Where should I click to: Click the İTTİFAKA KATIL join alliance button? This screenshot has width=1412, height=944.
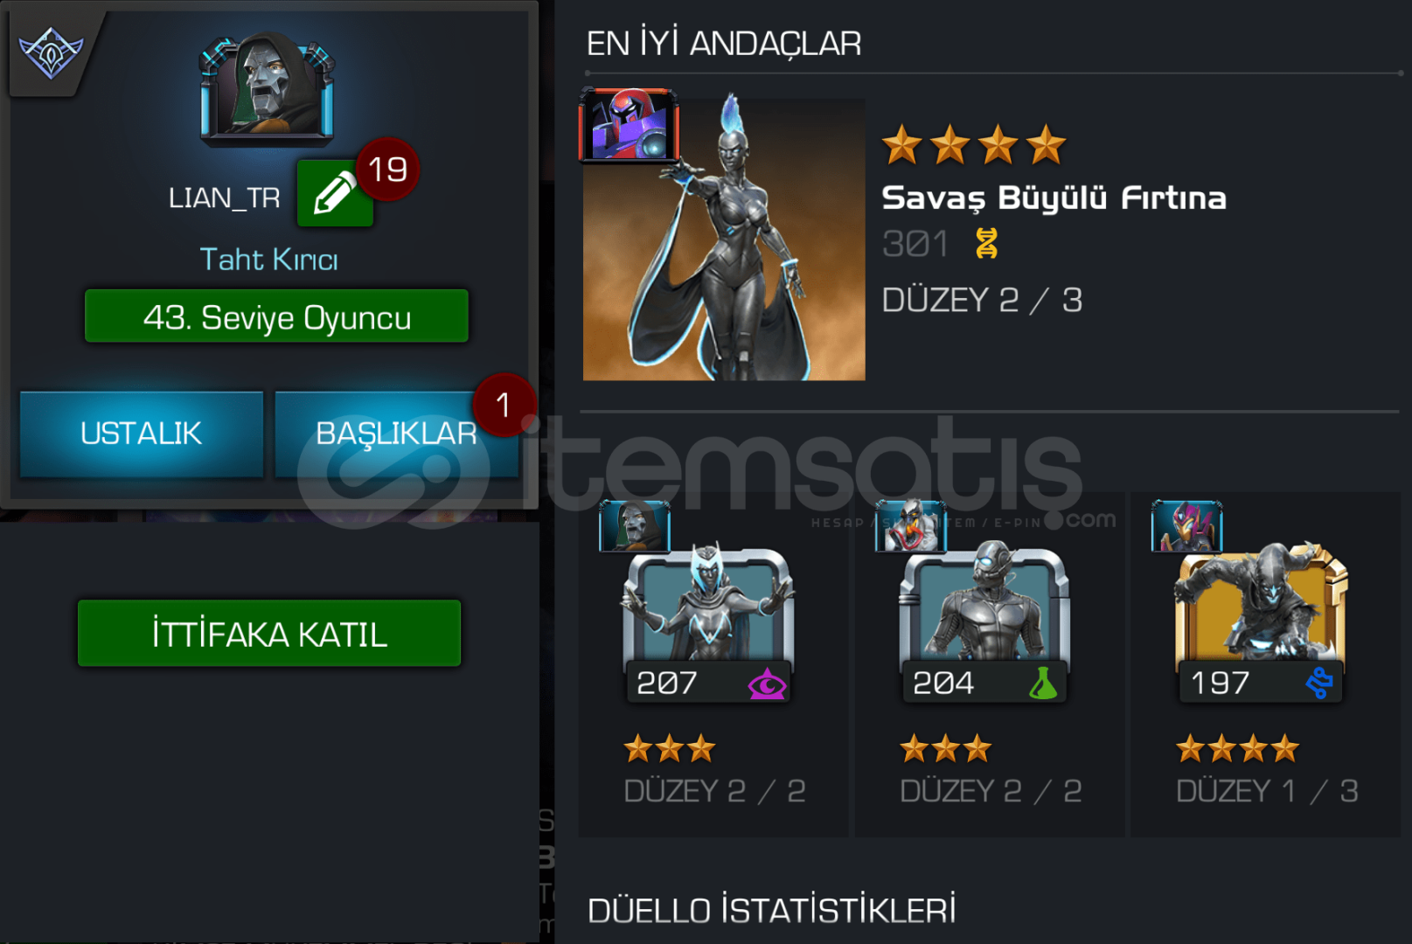click(269, 634)
